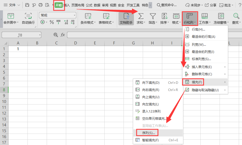Click the Sum (求和) sigma icon
This screenshot has width=242, height=145.
(x=140, y=16)
